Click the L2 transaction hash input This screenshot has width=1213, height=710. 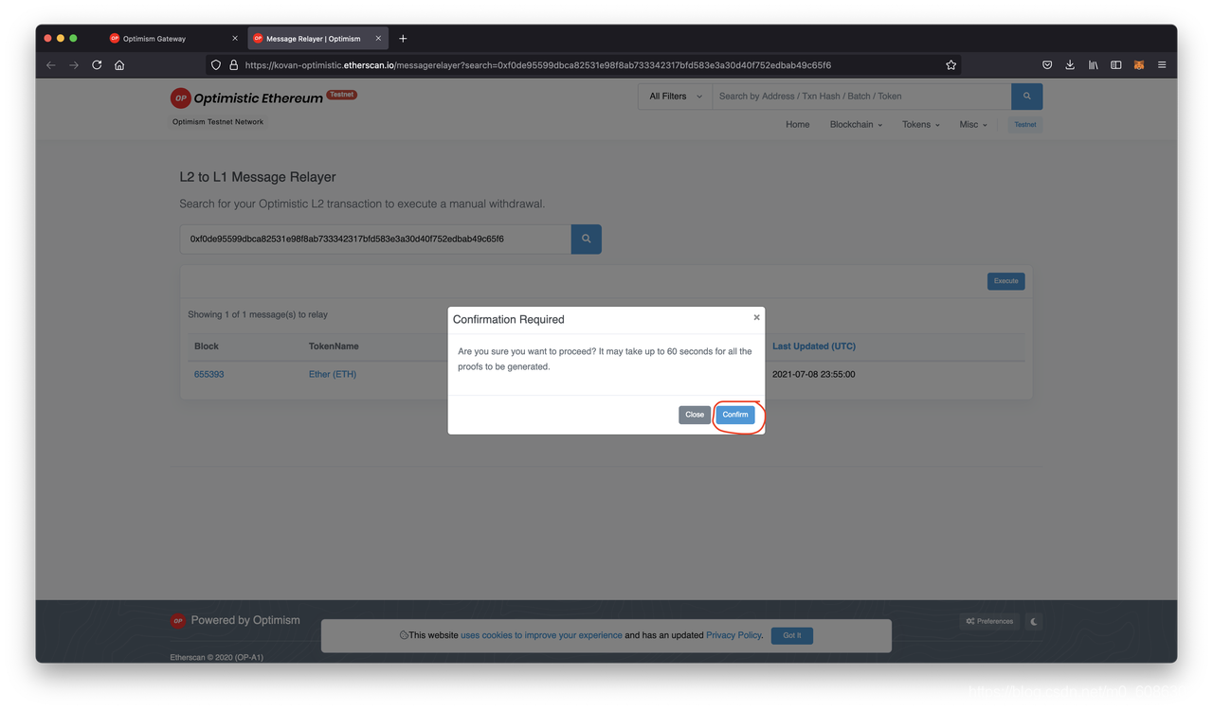pos(375,239)
